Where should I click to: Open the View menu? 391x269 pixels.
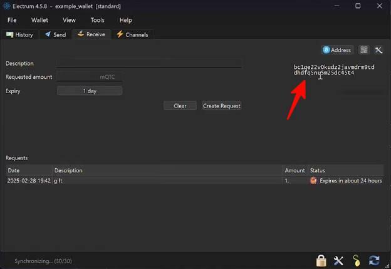[69, 20]
